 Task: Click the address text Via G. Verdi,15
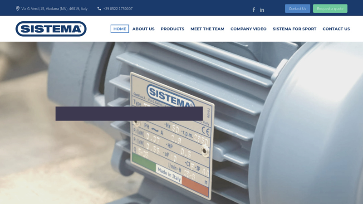click(54, 9)
